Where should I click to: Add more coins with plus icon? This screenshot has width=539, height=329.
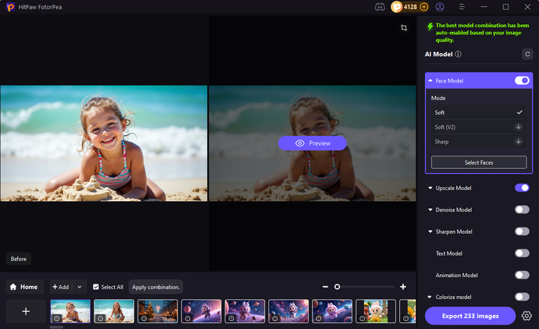pyautogui.click(x=424, y=7)
